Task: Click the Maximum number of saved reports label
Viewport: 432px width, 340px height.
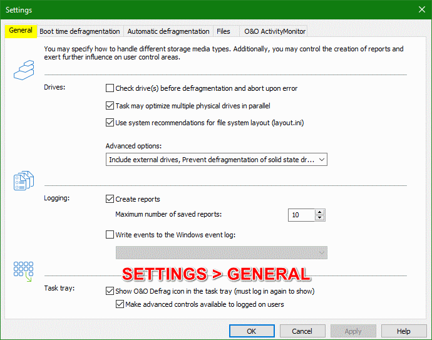Action: [x=168, y=214]
